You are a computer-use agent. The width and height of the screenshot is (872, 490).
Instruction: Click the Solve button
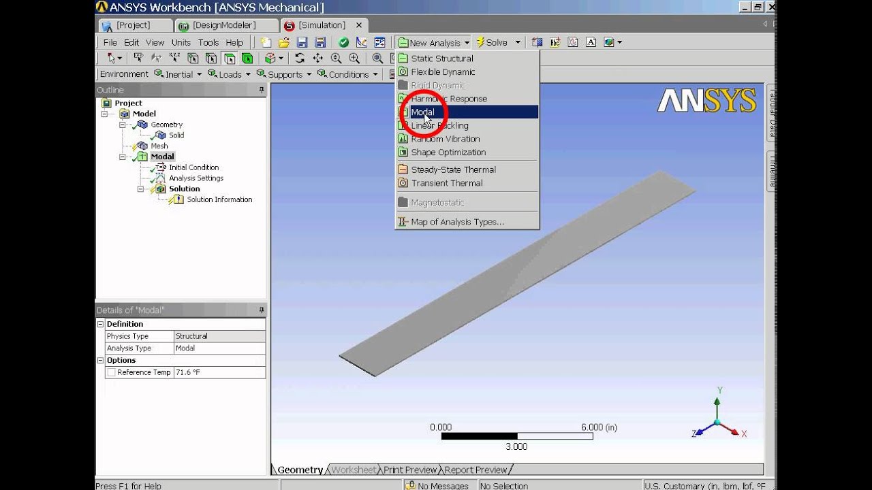click(x=492, y=42)
